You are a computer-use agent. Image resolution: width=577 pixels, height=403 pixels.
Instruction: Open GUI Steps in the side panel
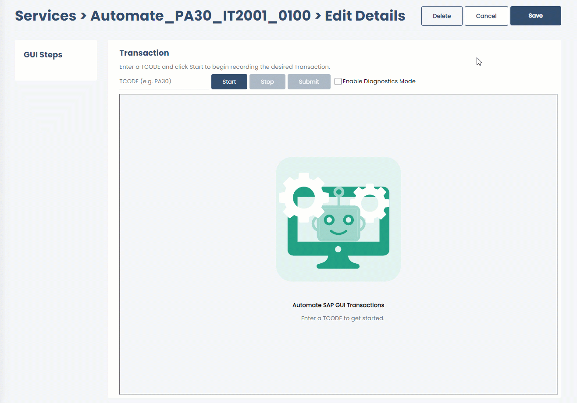(43, 55)
